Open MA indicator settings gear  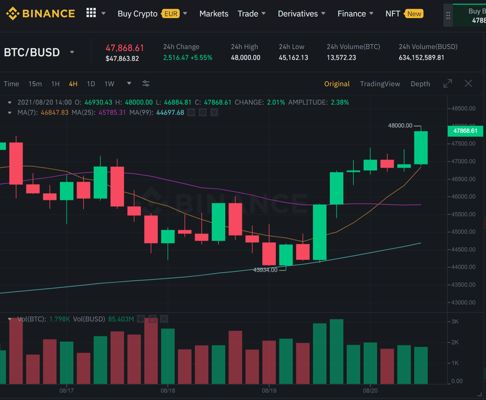point(203,113)
